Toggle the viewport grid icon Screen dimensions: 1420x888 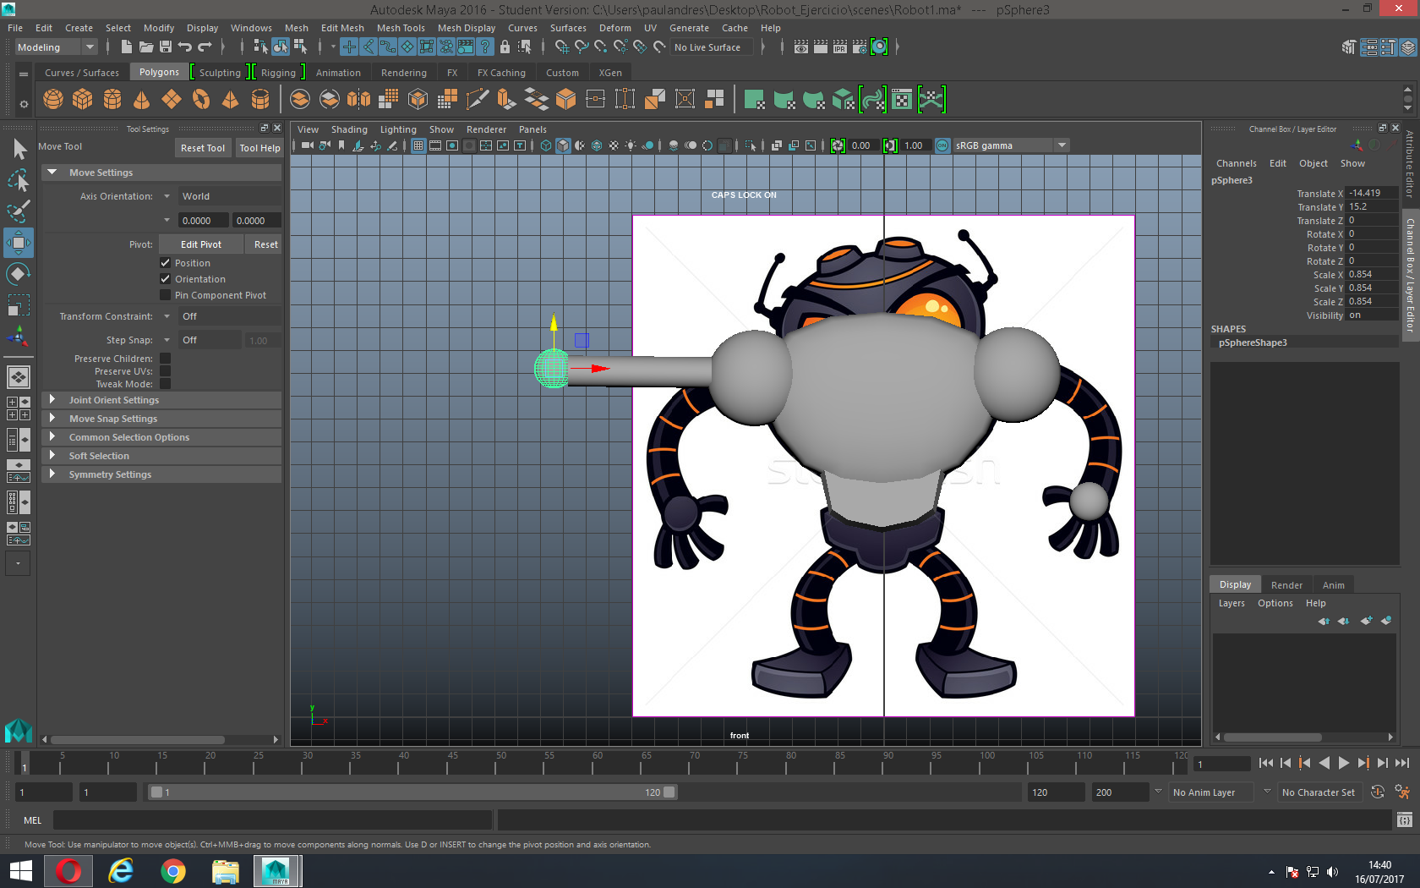[418, 145]
